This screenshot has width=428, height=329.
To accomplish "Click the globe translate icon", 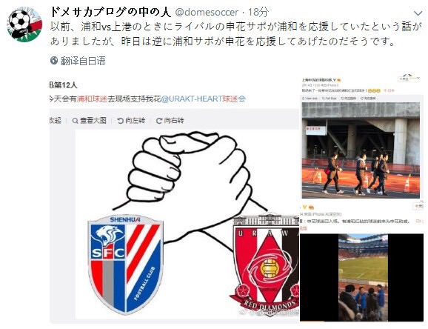I will (54, 60).
